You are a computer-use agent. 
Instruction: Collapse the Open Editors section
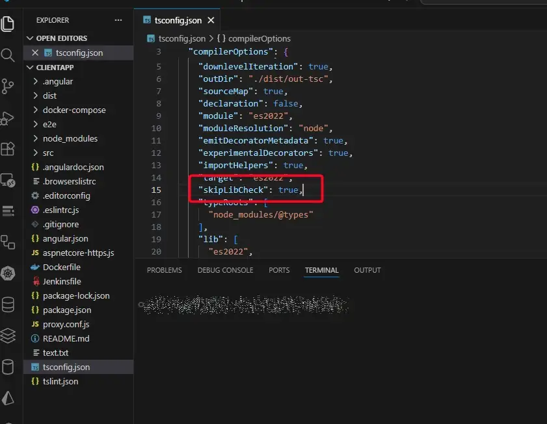(x=30, y=38)
